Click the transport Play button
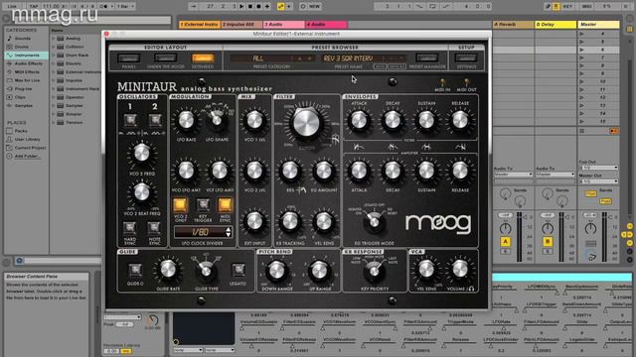 coord(241,7)
